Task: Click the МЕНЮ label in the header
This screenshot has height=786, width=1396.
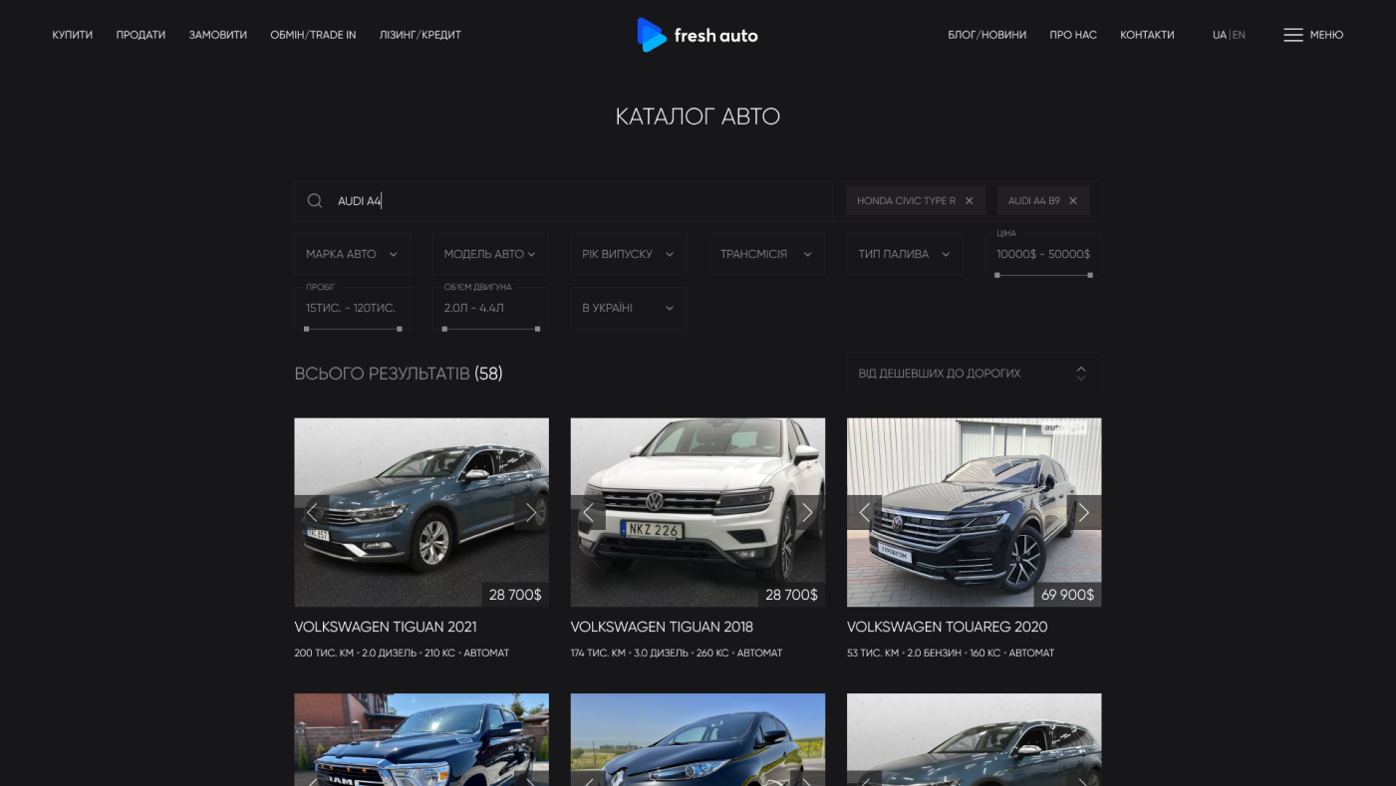Action: click(1327, 35)
